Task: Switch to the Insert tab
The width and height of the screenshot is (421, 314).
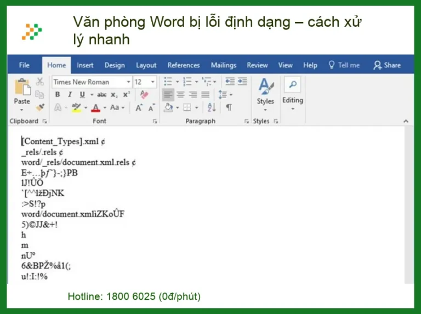Action: tap(85, 65)
